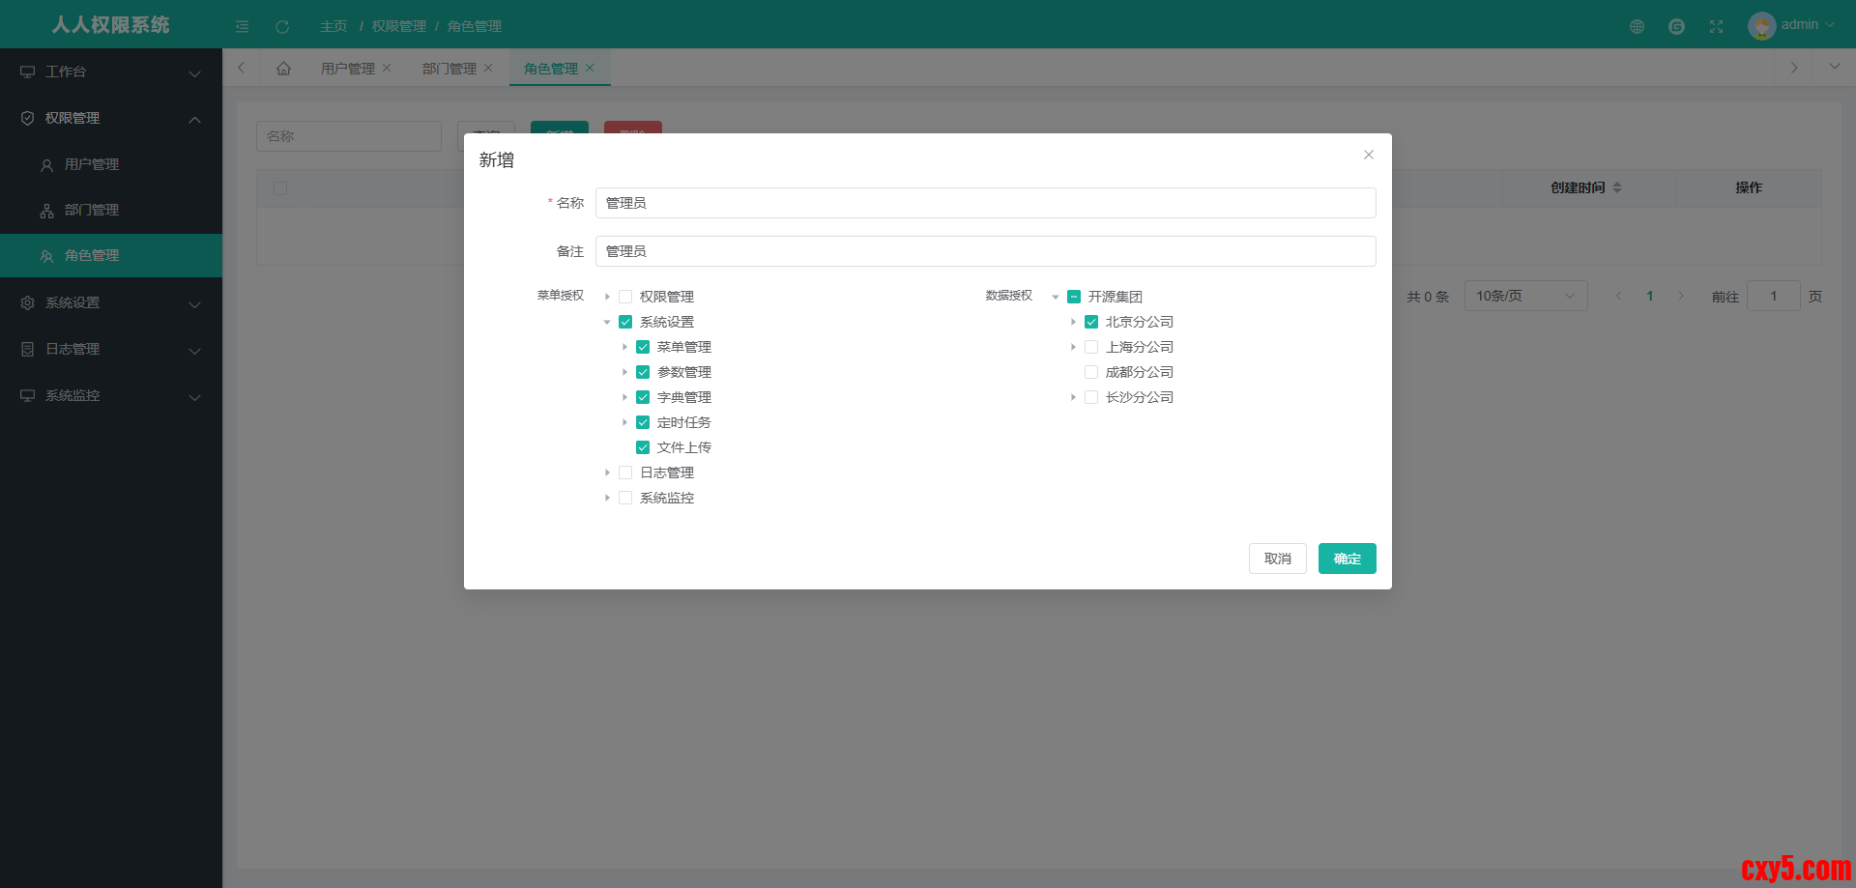Click into the 备注 input field
Screen dimensions: 1856x888
pyautogui.click(x=985, y=251)
